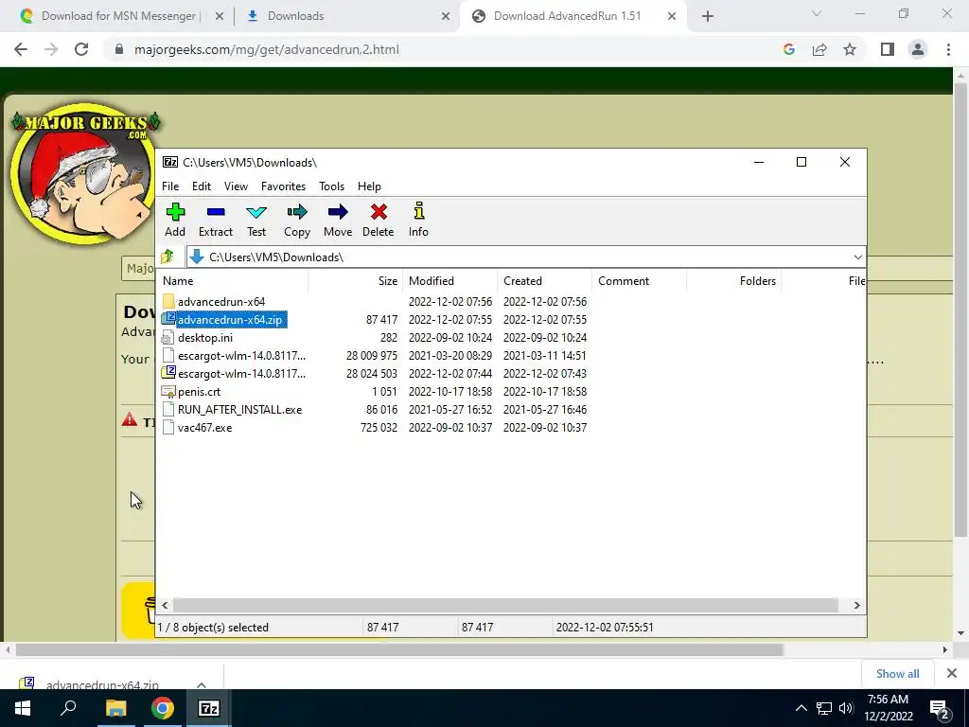969x727 pixels.
Task: Select escargot-wlm archive sized 28 024 503
Action: pos(375,373)
